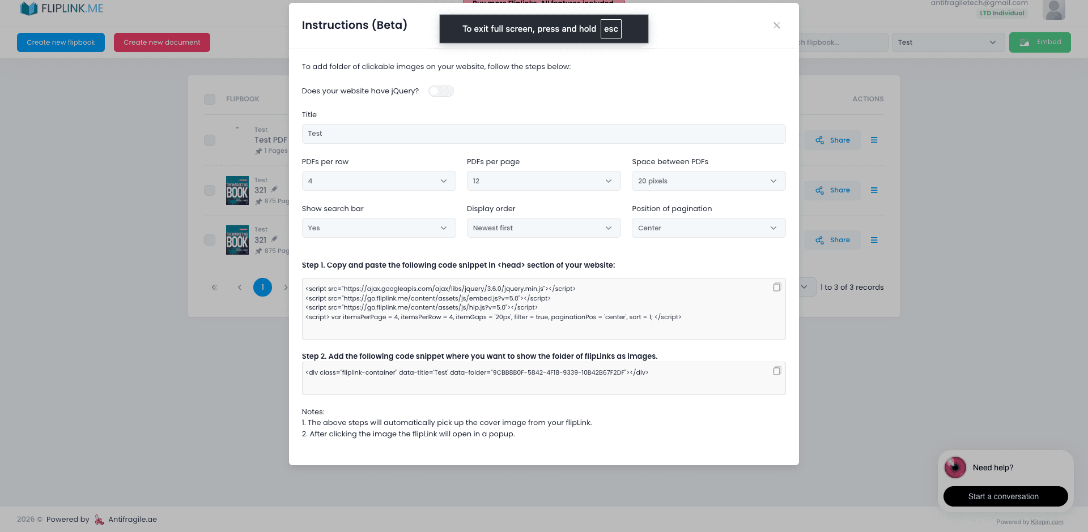
Task: Edit the Title input field containing 'Test'
Action: point(543,134)
